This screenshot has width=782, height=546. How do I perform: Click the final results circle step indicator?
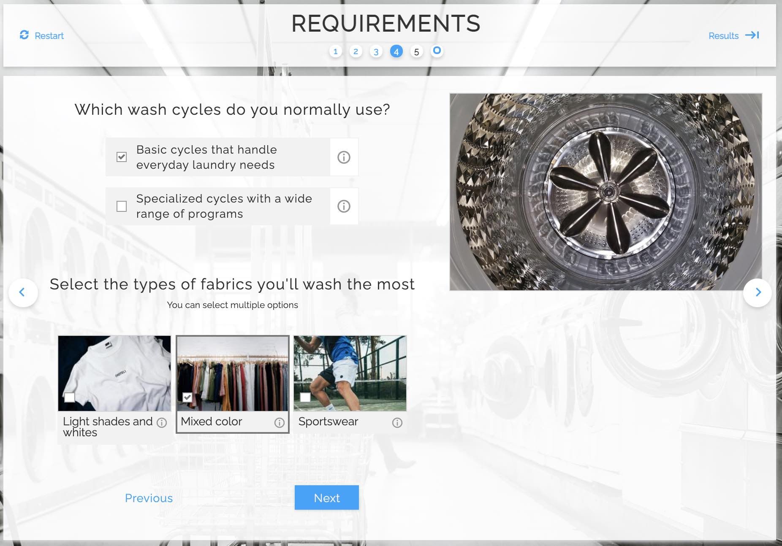click(x=437, y=51)
